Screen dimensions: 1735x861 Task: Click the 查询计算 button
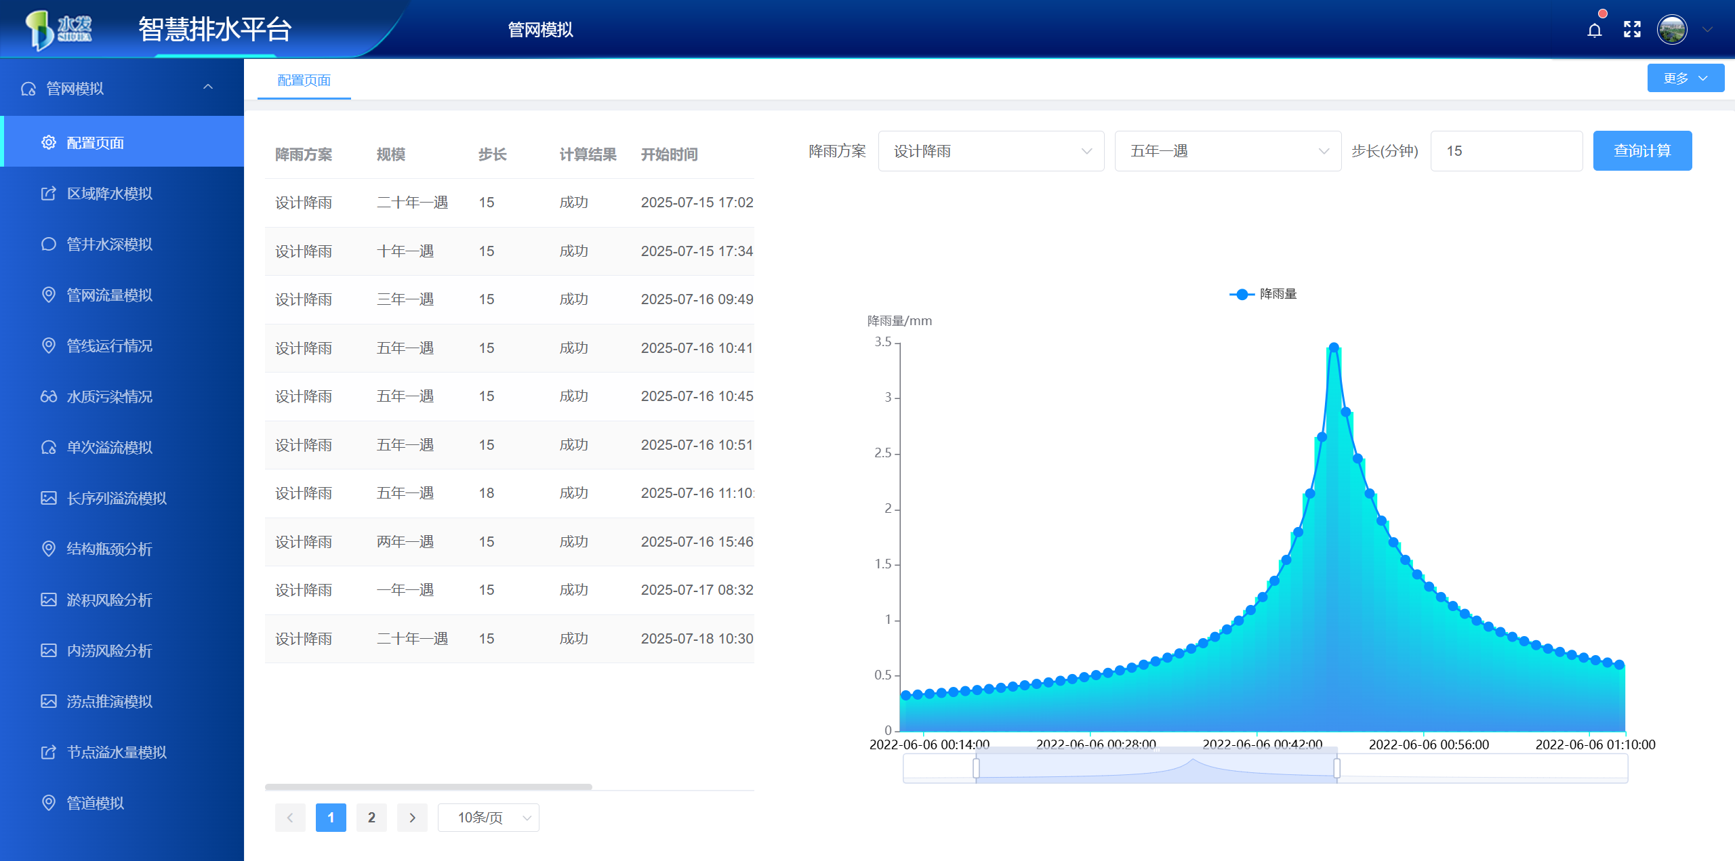coord(1641,151)
